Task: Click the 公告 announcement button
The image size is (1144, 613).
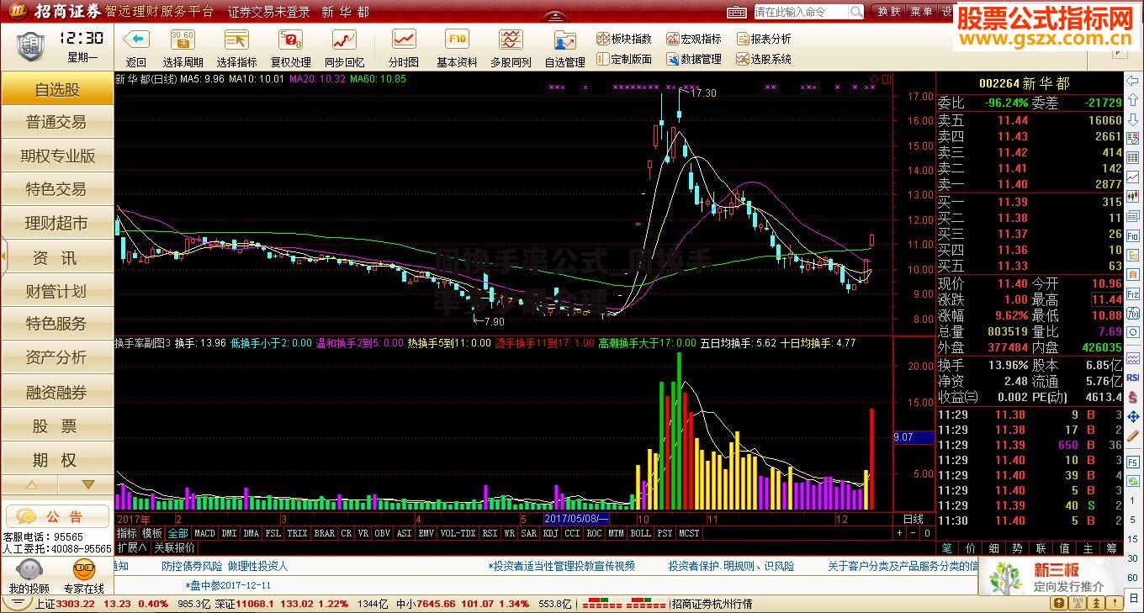Action: [57, 516]
